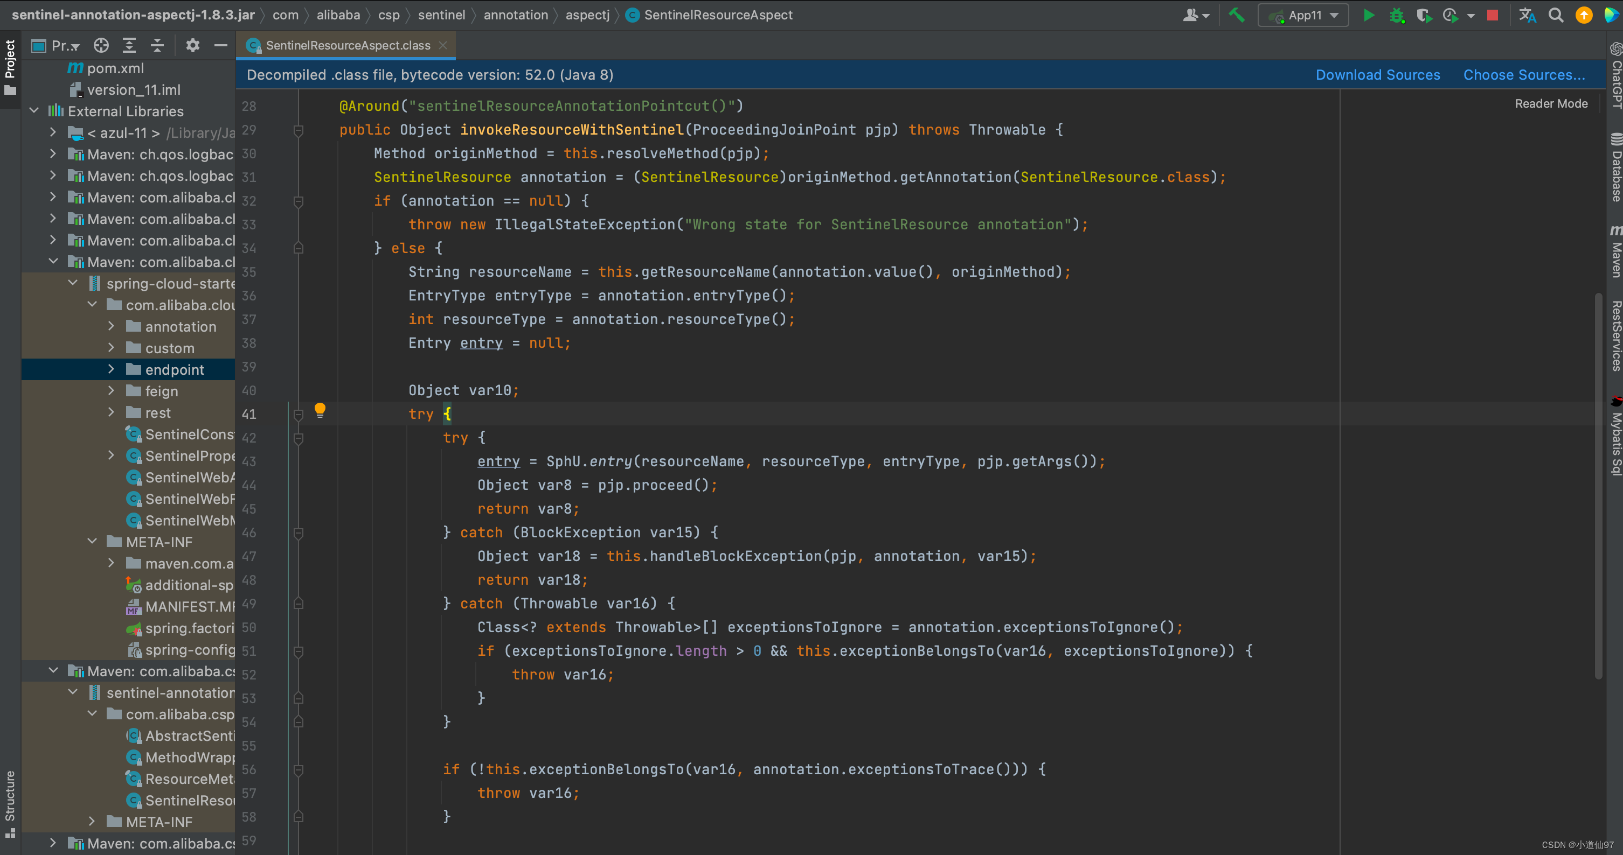Select version_11.iml in the tree
The height and width of the screenshot is (855, 1623).
tap(134, 89)
